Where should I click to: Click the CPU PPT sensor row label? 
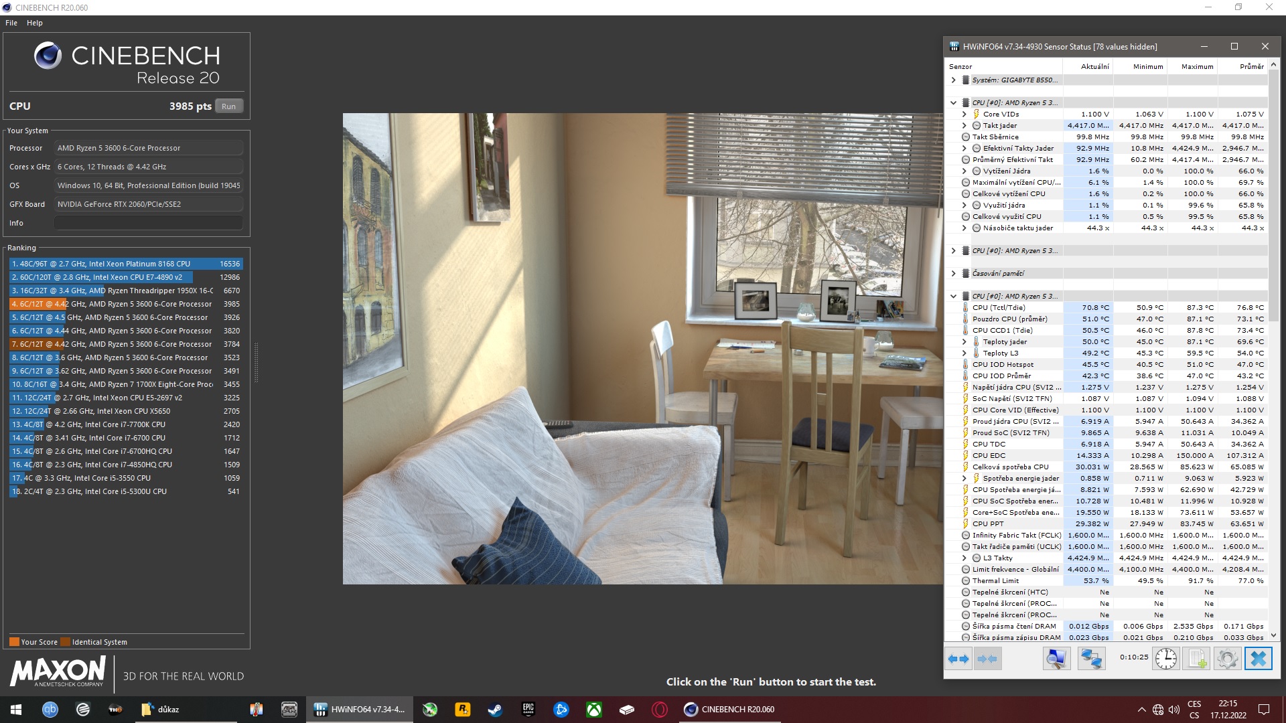coord(988,524)
